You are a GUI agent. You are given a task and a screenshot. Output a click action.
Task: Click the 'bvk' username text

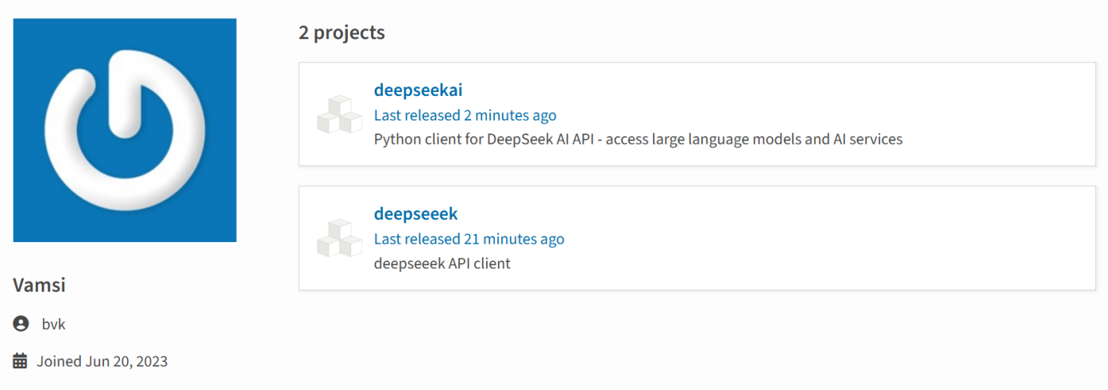54,324
